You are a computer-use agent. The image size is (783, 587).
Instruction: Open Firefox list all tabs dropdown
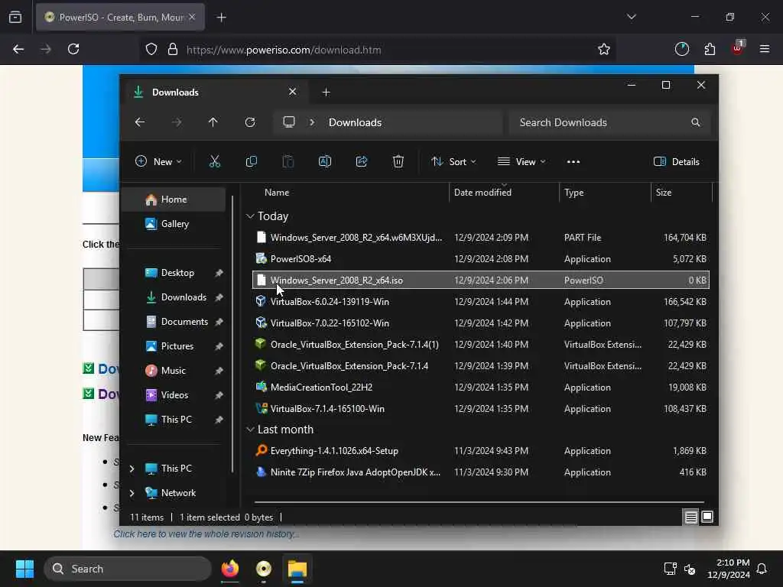(x=631, y=17)
